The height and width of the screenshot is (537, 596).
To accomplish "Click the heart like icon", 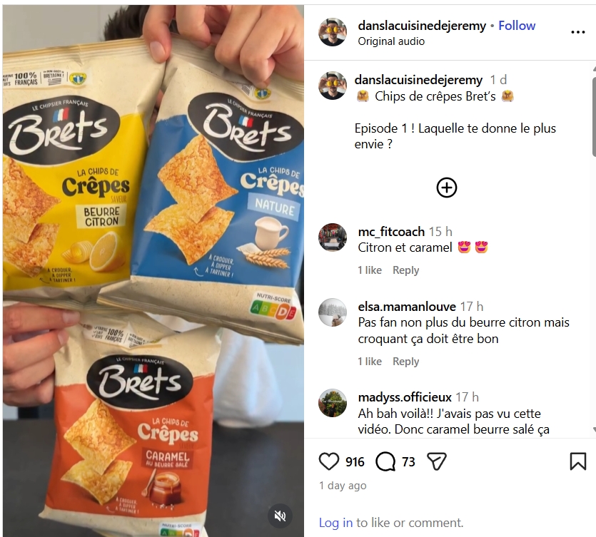I will [329, 461].
